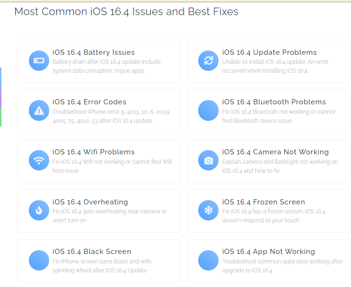Open the App Not Working troubleshoot description
This screenshot has width=351, height=287.
282,266
